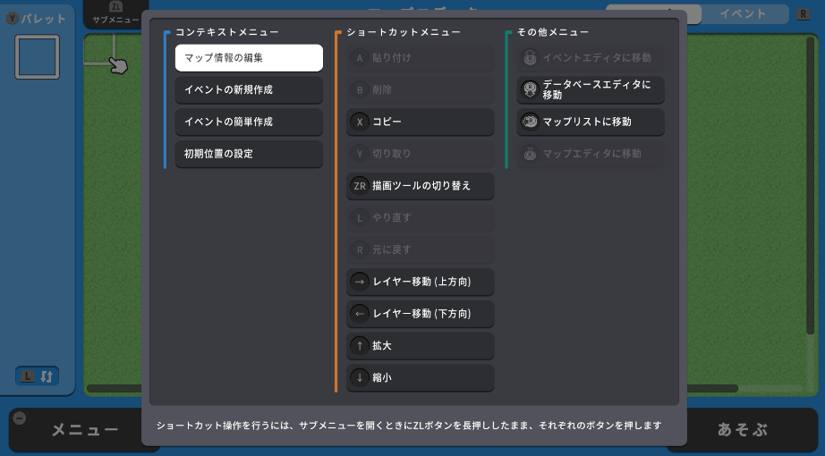Switch to the イベント tab
The width and height of the screenshot is (825, 456).
(743, 13)
